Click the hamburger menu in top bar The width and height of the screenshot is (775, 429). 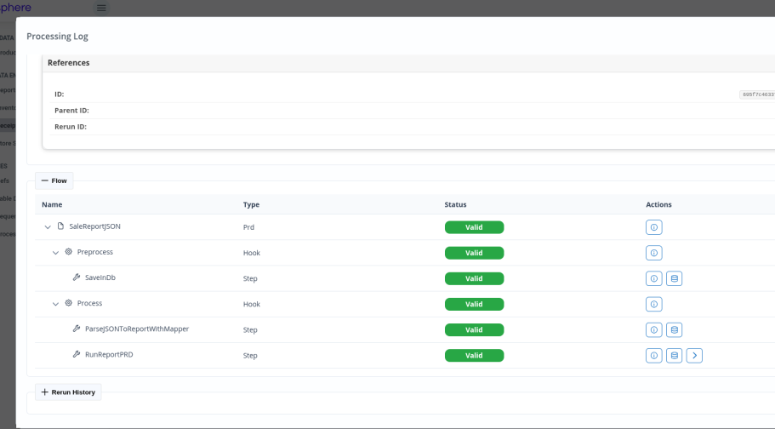click(x=101, y=8)
